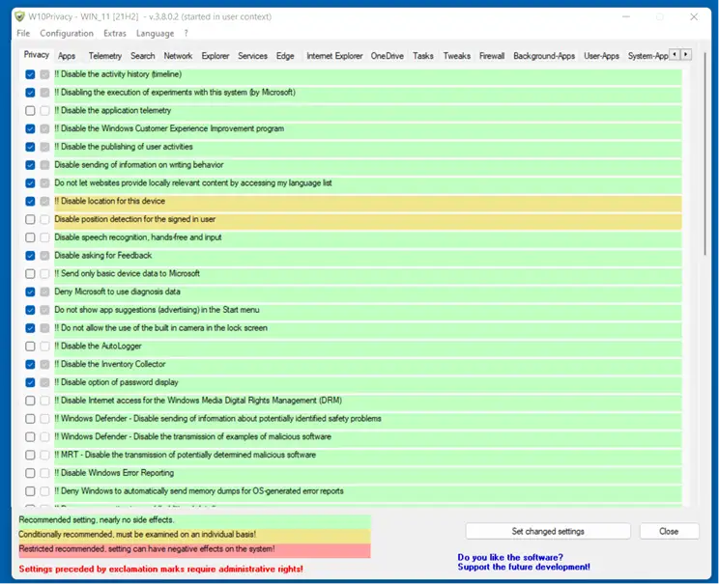Check 'Send only basic device data to Microsoft' first checkbox

coord(30,274)
